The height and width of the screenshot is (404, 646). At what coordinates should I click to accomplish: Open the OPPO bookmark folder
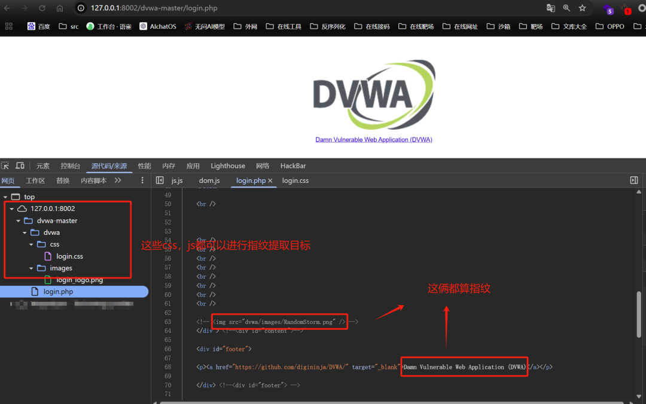[x=610, y=26]
